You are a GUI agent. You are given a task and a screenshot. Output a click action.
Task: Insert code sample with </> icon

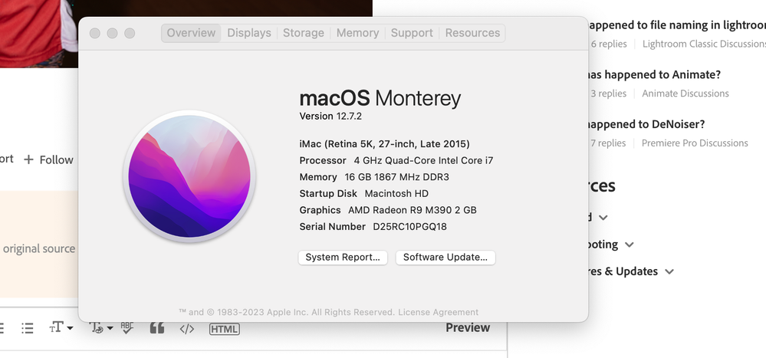click(x=186, y=329)
